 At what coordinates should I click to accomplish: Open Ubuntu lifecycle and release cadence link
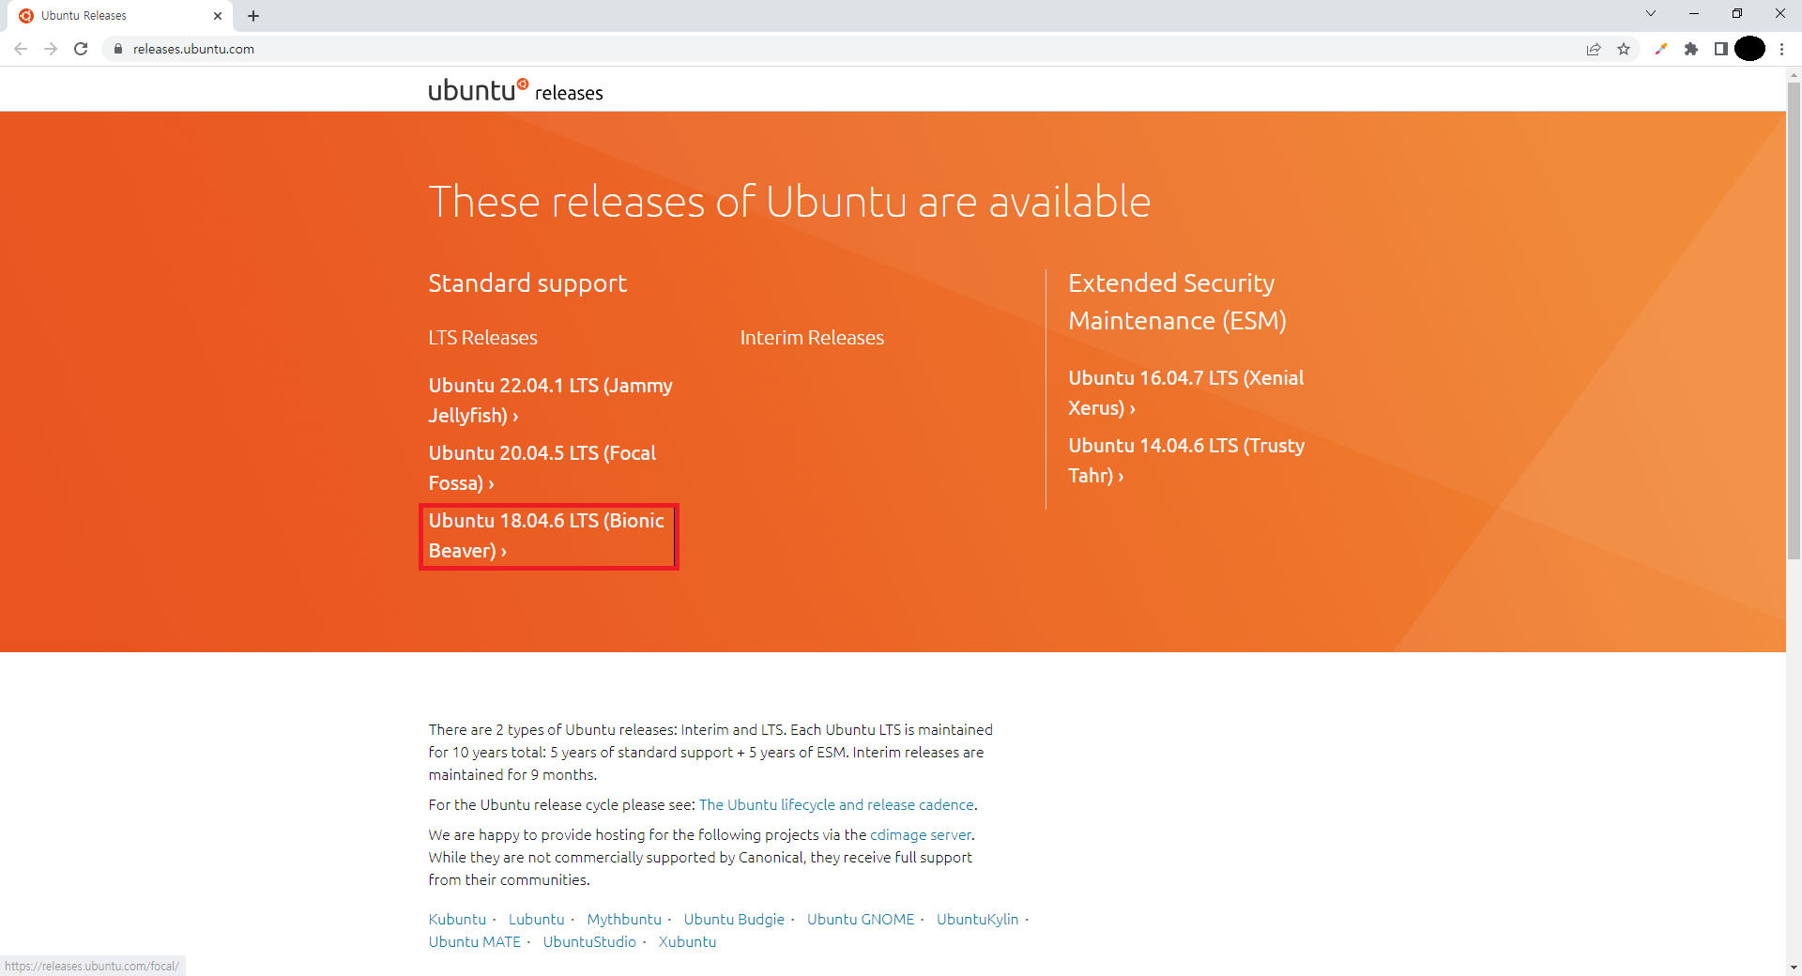point(836,805)
